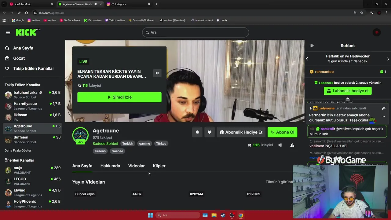
Task: Reload the page
Action: click(x=19, y=13)
